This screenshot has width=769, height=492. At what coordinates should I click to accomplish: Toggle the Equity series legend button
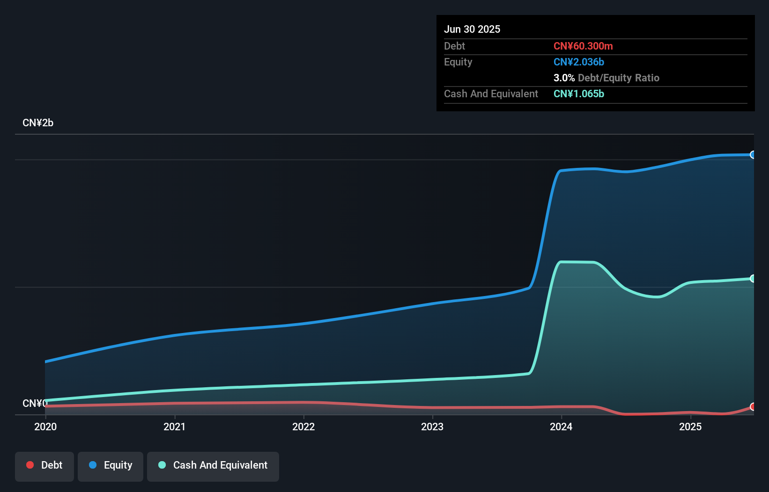click(x=111, y=466)
